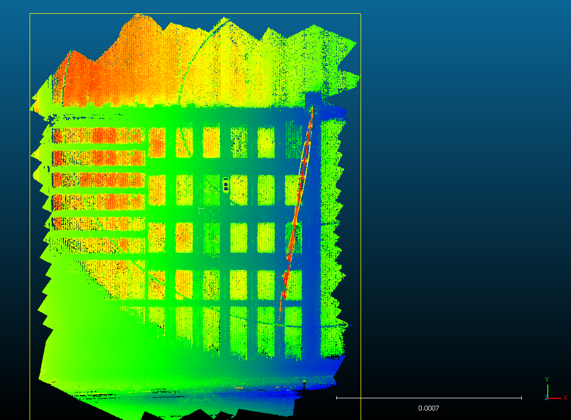The width and height of the screenshot is (571, 420).
Task: Click the small orange dash near the bottom
Action: point(239,388)
